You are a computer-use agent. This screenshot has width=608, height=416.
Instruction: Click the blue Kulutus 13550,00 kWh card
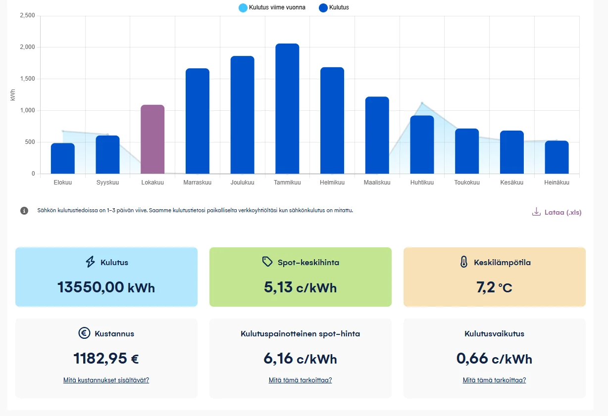(106, 277)
